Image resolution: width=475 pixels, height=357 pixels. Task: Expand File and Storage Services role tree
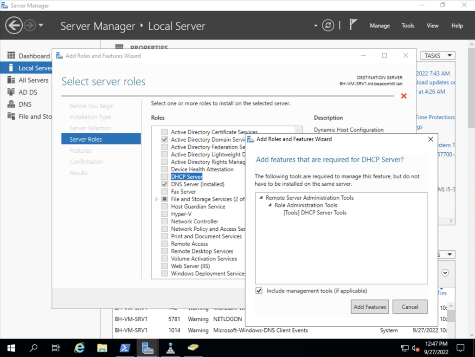click(x=157, y=199)
